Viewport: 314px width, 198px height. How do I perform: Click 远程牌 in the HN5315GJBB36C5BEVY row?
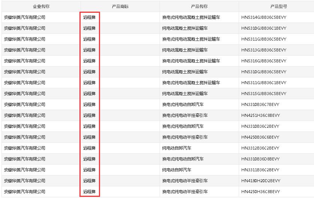[x=89, y=94]
